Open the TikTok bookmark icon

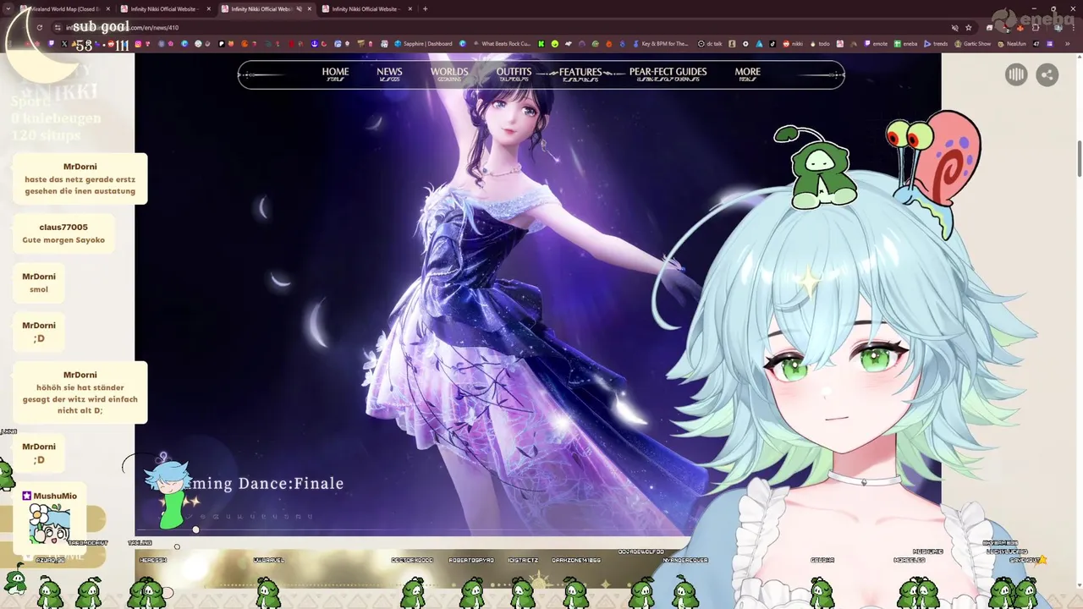[772, 43]
